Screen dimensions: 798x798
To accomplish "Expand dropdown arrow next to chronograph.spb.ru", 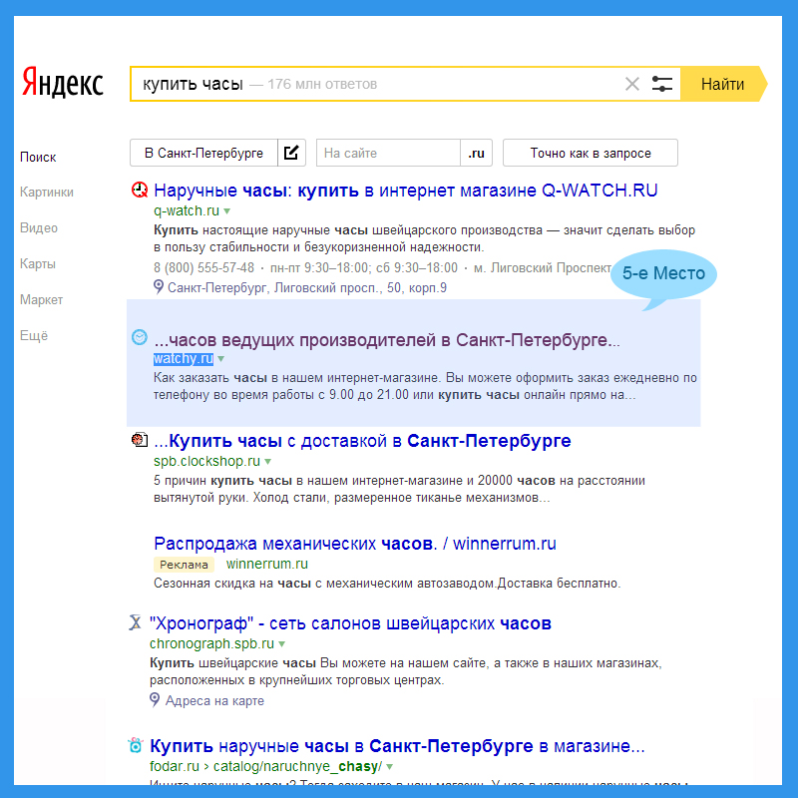I will click(x=282, y=644).
